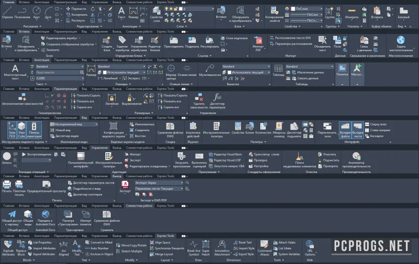Open the highlighted Совместная работа tab
The height and width of the screenshot is (264, 419).
coord(139,206)
